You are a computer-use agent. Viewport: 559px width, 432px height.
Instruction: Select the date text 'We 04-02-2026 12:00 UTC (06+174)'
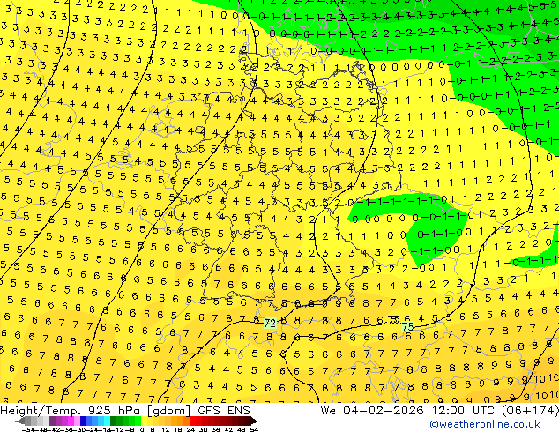(439, 411)
